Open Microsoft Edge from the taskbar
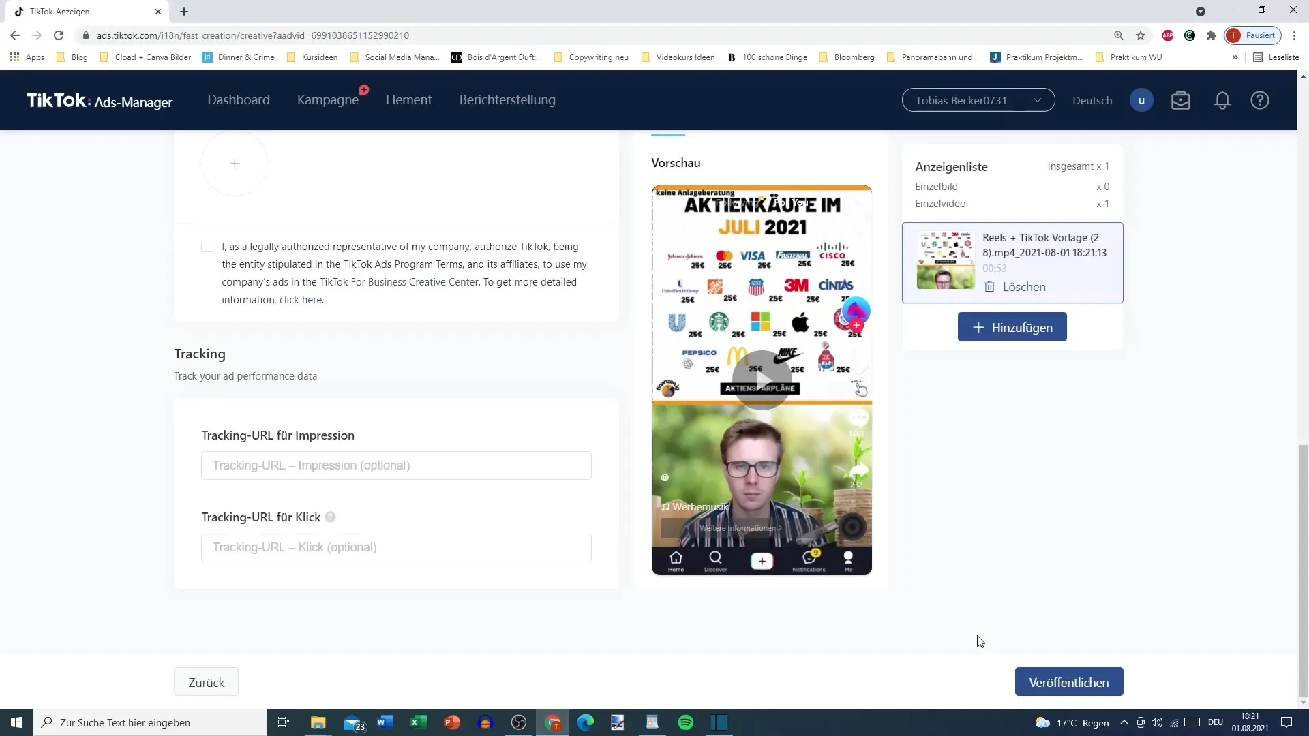Screen dimensions: 1309x736 point(586,722)
